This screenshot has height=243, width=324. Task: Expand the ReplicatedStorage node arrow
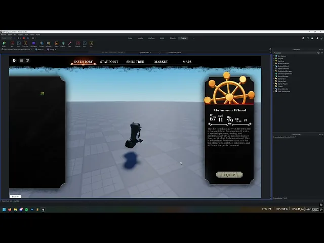274,71
